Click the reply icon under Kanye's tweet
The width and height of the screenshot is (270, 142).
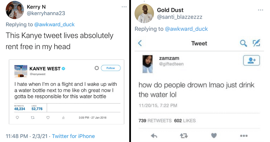click(x=19, y=118)
